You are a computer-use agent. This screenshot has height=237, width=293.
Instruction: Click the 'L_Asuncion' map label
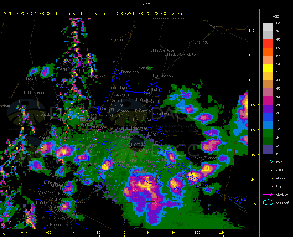(x=163, y=76)
